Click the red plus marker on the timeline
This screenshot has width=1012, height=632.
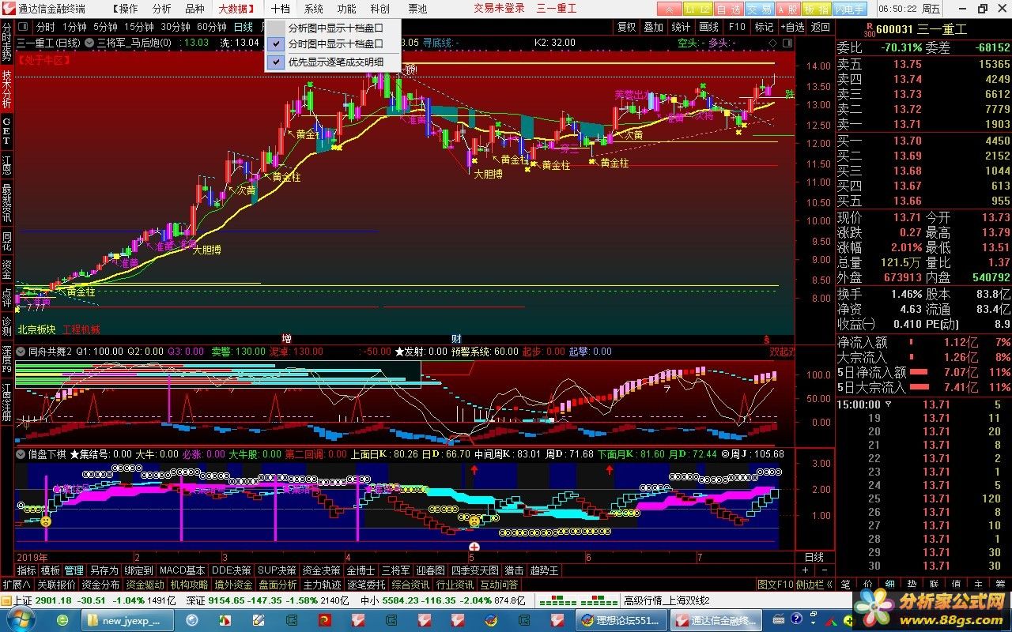[x=474, y=546]
